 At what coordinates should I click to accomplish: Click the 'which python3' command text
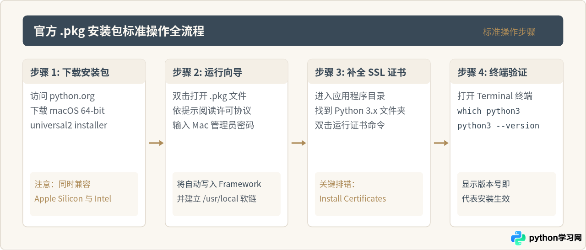point(489,111)
